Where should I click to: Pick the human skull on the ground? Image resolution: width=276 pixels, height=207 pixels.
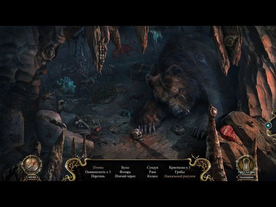(136, 134)
